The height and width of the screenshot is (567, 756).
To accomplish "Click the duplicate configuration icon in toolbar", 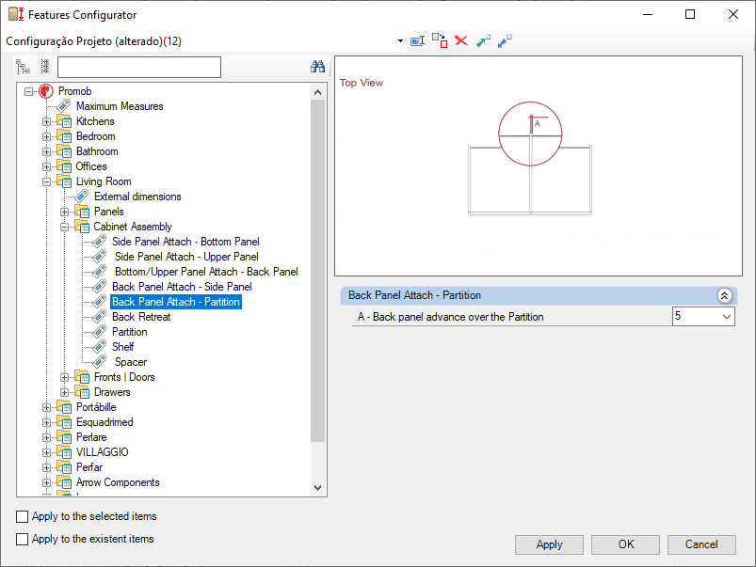I will (x=440, y=41).
